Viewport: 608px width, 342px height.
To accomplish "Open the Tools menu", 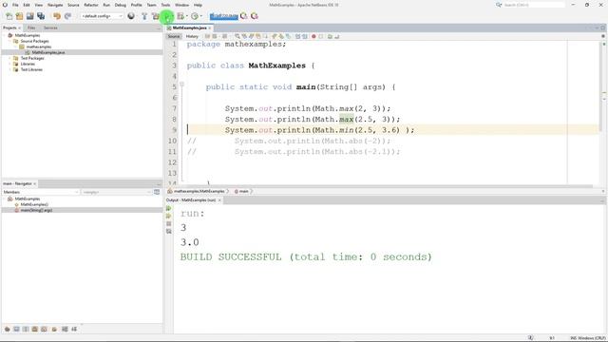I will pos(165,5).
